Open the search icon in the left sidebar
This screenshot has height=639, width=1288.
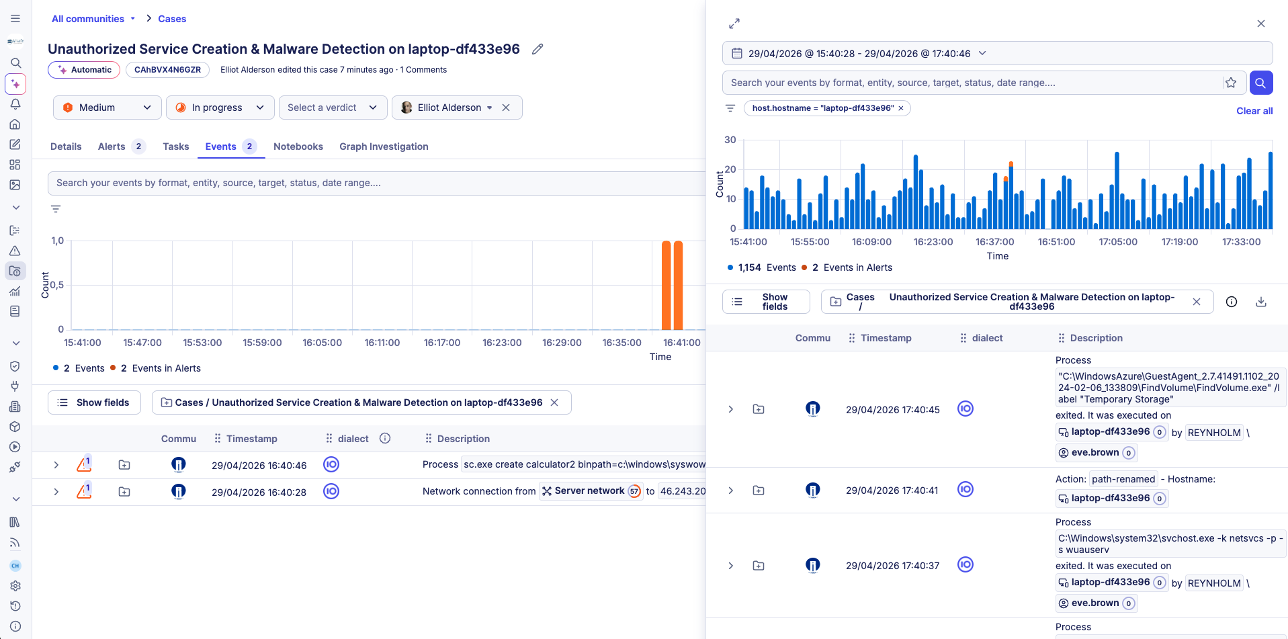point(15,63)
